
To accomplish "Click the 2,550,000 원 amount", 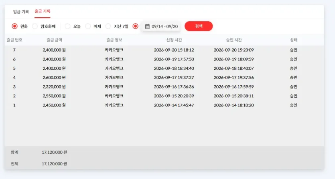I will 54,96.
